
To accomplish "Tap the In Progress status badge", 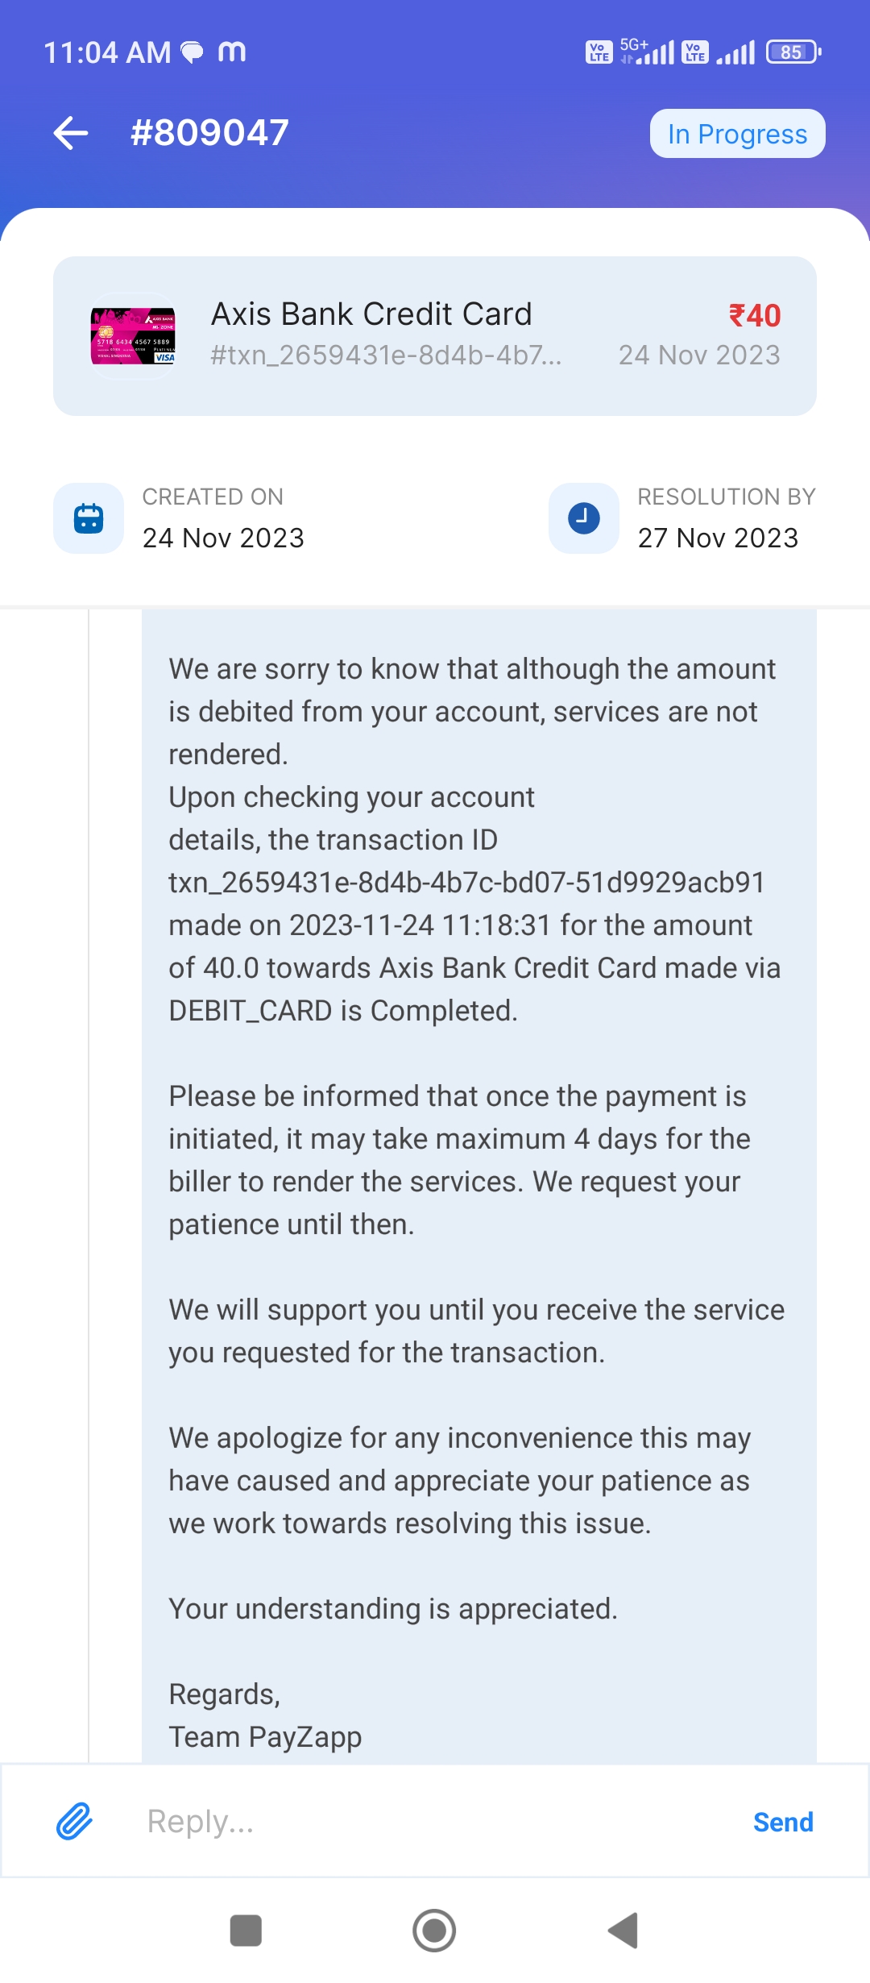I will click(737, 134).
